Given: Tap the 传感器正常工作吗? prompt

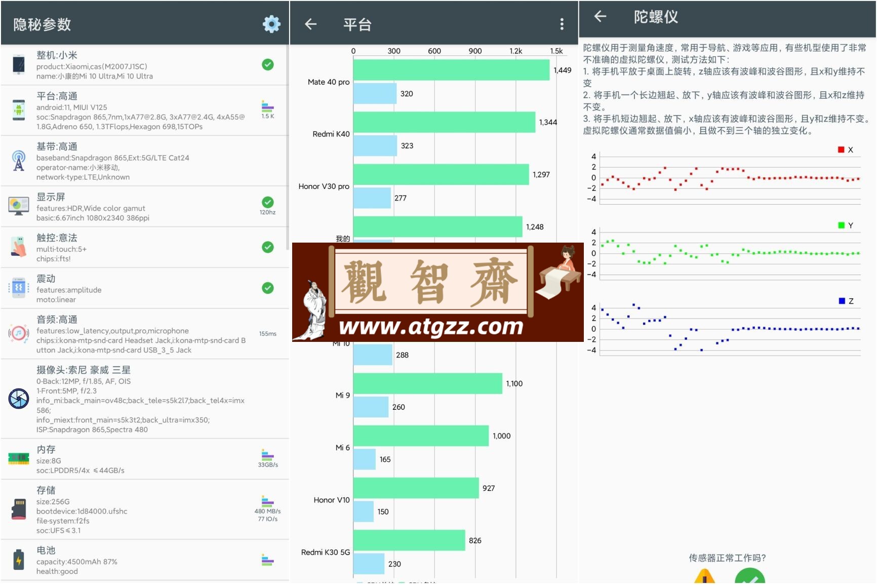Looking at the screenshot, I should point(727,558).
